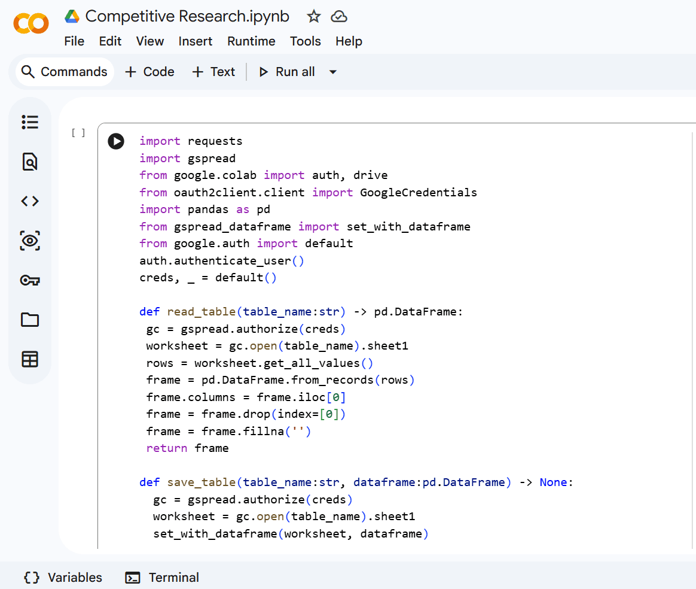Screen dimensions: 696x589
Task: Click the cell execution count brackets
Action: pyautogui.click(x=78, y=133)
